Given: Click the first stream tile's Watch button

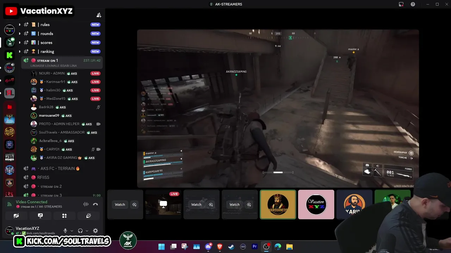Looking at the screenshot, I should point(120,205).
